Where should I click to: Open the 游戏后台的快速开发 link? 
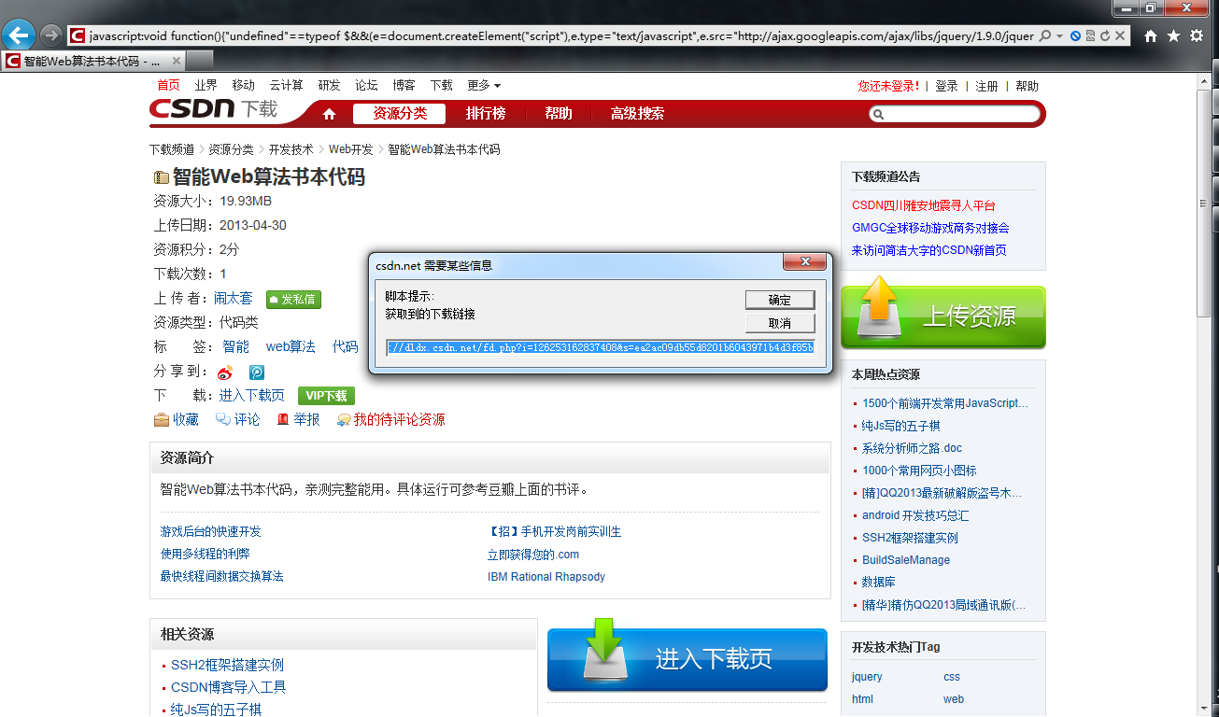coord(211,531)
